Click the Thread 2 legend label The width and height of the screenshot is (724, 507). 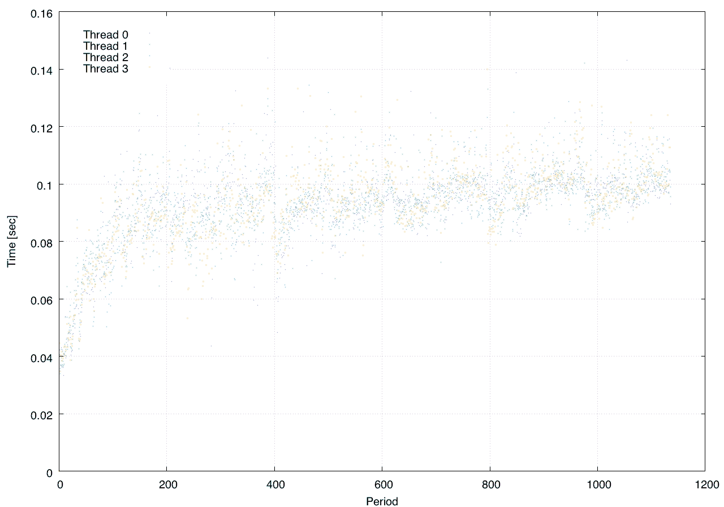coord(106,57)
